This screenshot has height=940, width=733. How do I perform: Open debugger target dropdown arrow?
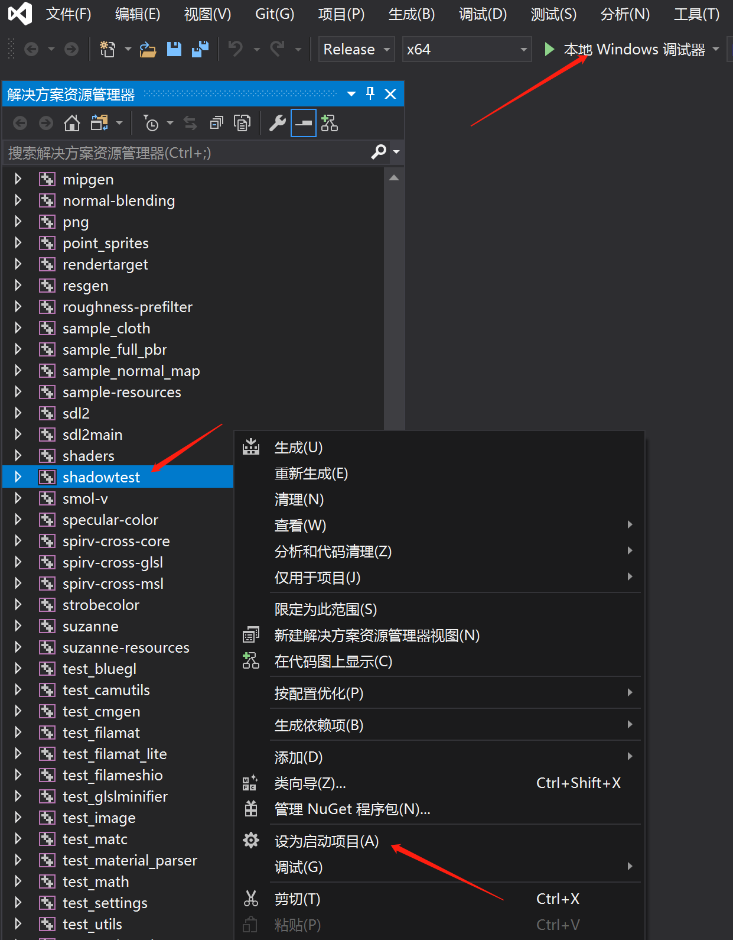pos(716,49)
